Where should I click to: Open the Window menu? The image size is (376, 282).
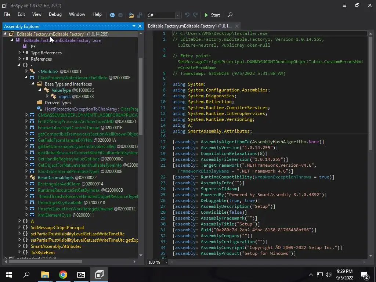coord(77,14)
